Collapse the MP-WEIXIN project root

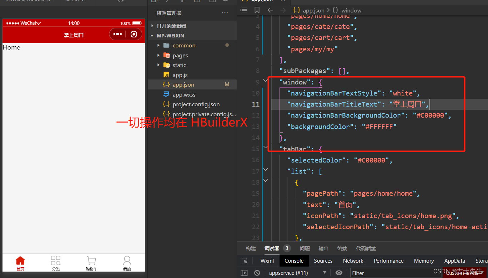192,36
